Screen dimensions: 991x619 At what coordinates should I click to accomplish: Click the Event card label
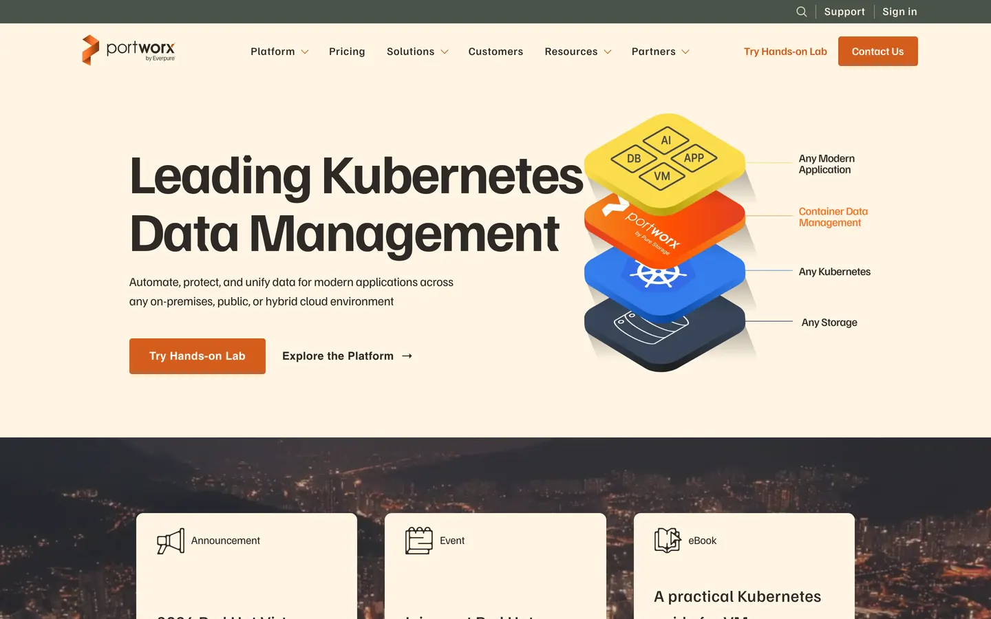pos(452,541)
